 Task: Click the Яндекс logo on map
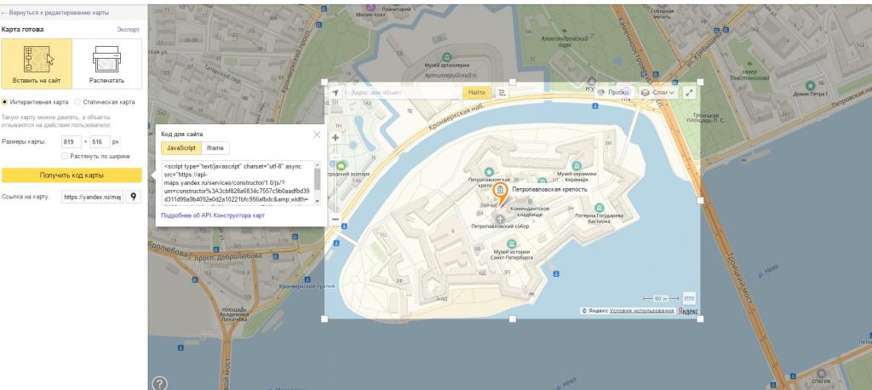tap(688, 311)
